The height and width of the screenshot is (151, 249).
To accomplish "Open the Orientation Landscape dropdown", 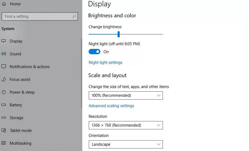I will coord(126,144).
